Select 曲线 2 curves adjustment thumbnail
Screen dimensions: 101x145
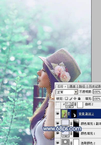[x=69, y=105]
